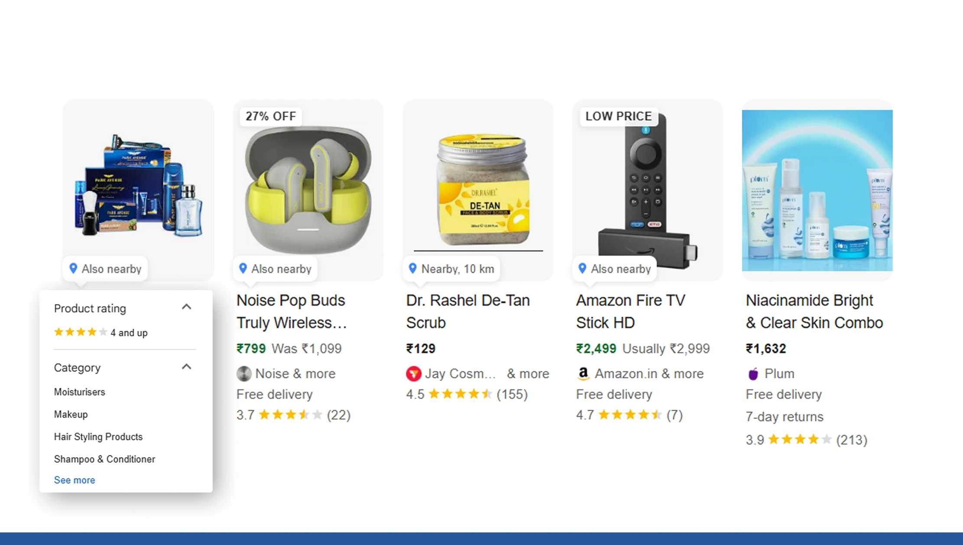Collapse the Category section
Viewport: 963px width, 545px height.
pyautogui.click(x=187, y=366)
